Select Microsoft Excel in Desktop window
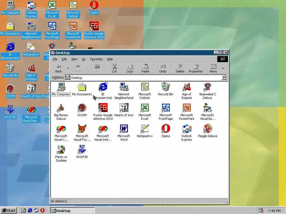The height and width of the screenshot is (214, 286). (x=145, y=112)
